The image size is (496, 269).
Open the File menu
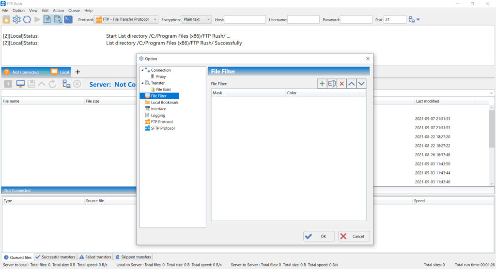coord(5,11)
